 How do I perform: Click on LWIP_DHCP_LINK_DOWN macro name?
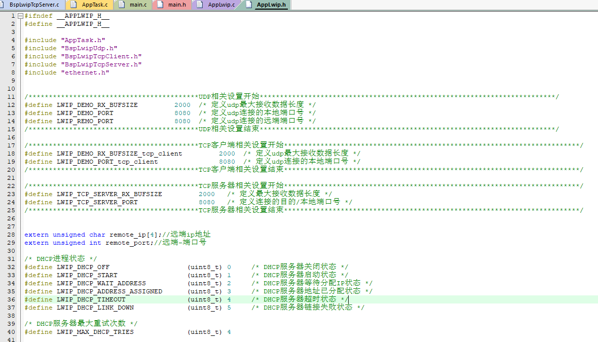(95, 308)
